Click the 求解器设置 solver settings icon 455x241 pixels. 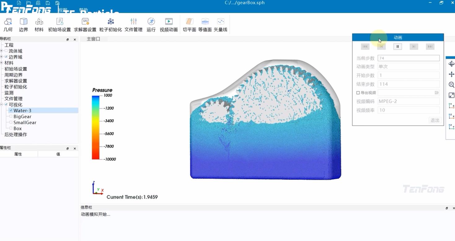tap(85, 25)
